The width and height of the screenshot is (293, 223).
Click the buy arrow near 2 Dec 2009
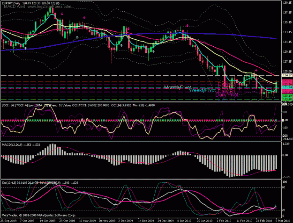pyautogui.click(x=121, y=45)
